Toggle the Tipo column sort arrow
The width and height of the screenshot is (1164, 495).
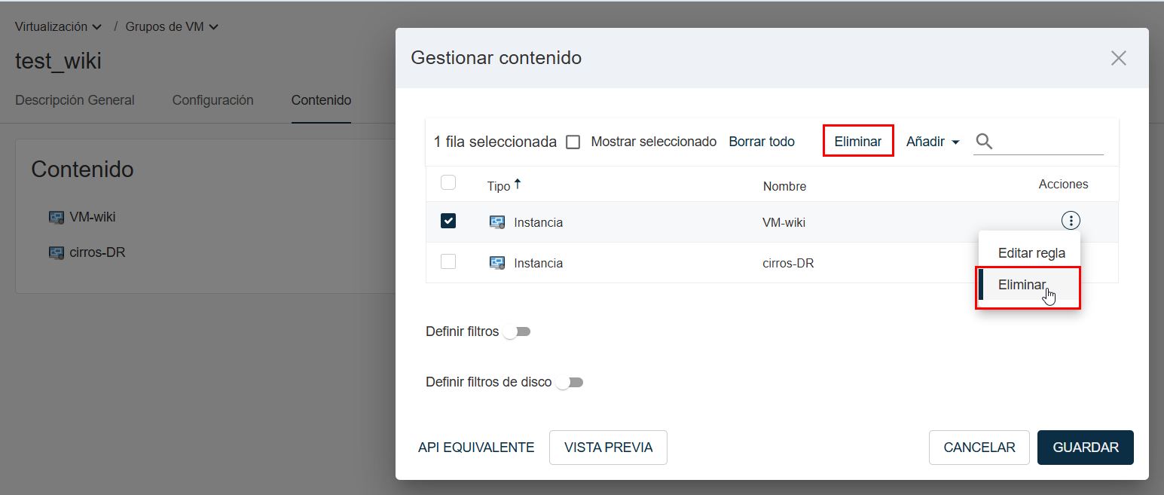518,181
